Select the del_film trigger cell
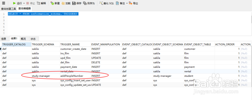 (75, 62)
